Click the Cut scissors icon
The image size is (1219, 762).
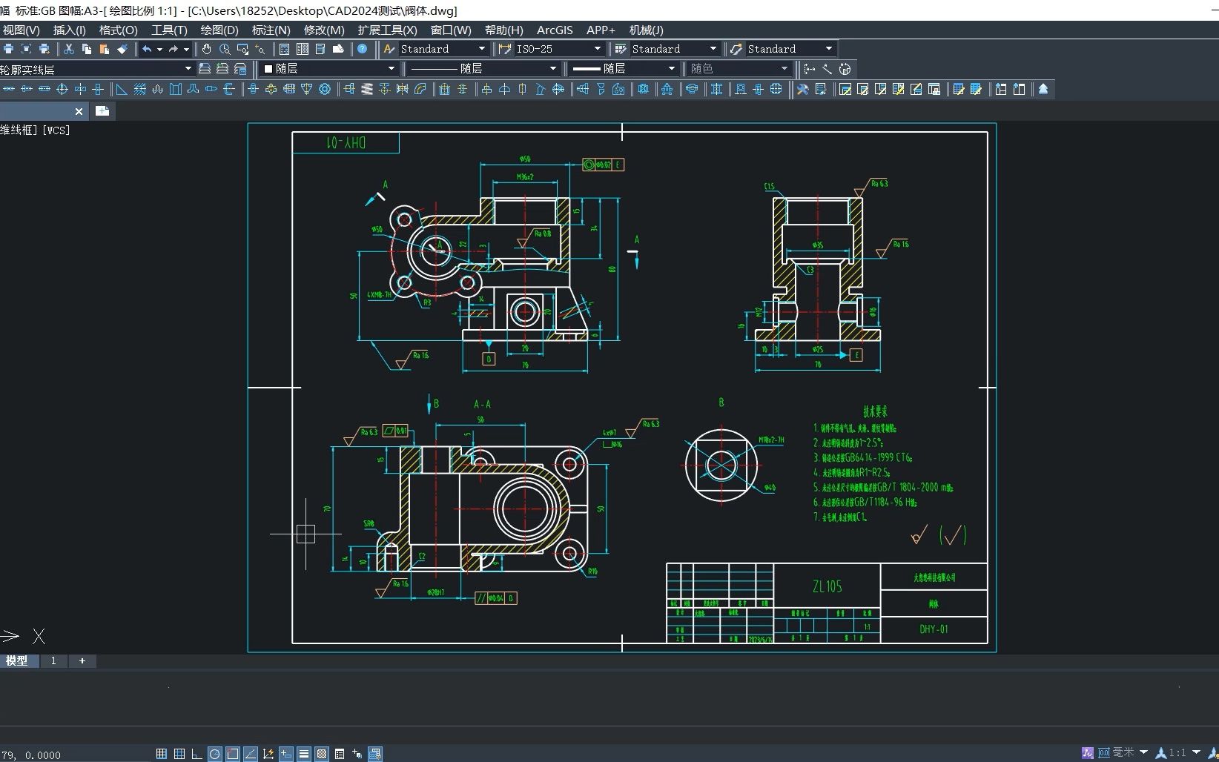[x=69, y=49]
